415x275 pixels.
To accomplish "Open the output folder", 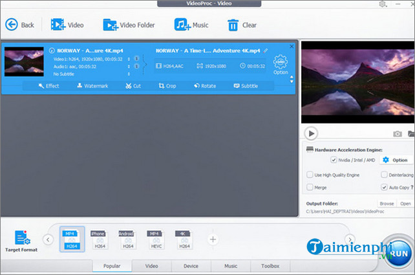I will (x=405, y=203).
